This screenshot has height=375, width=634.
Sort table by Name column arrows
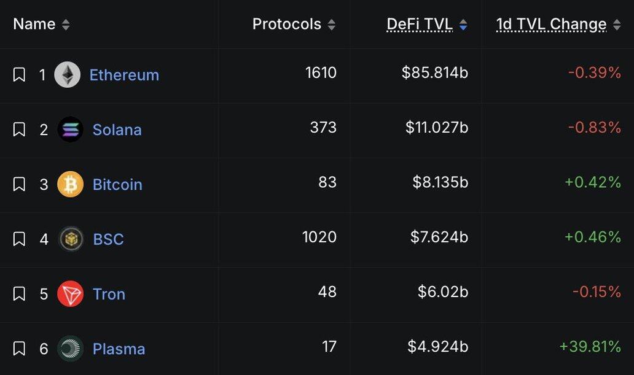pos(66,25)
